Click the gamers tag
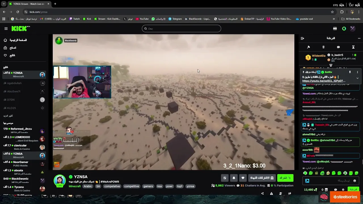Screen dimensions: 363x204 pyautogui.click(x=148, y=186)
